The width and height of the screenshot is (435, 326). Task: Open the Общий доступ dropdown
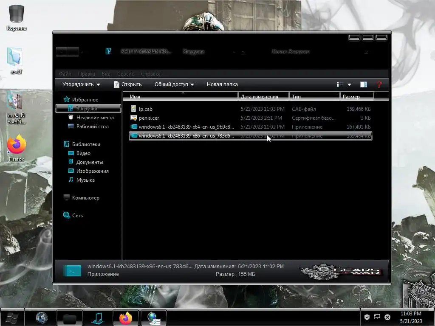tap(174, 84)
